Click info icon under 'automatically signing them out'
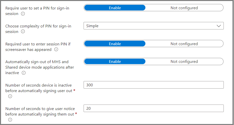This screenshot has width=234, height=125. click(10, 120)
